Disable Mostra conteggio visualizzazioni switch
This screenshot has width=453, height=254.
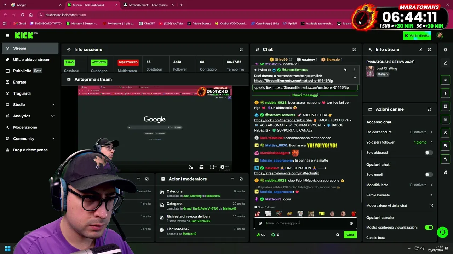429,228
